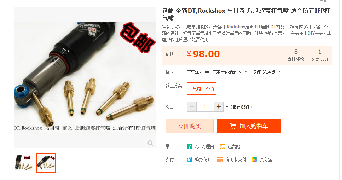Increase quantity with the plus button

(219, 107)
